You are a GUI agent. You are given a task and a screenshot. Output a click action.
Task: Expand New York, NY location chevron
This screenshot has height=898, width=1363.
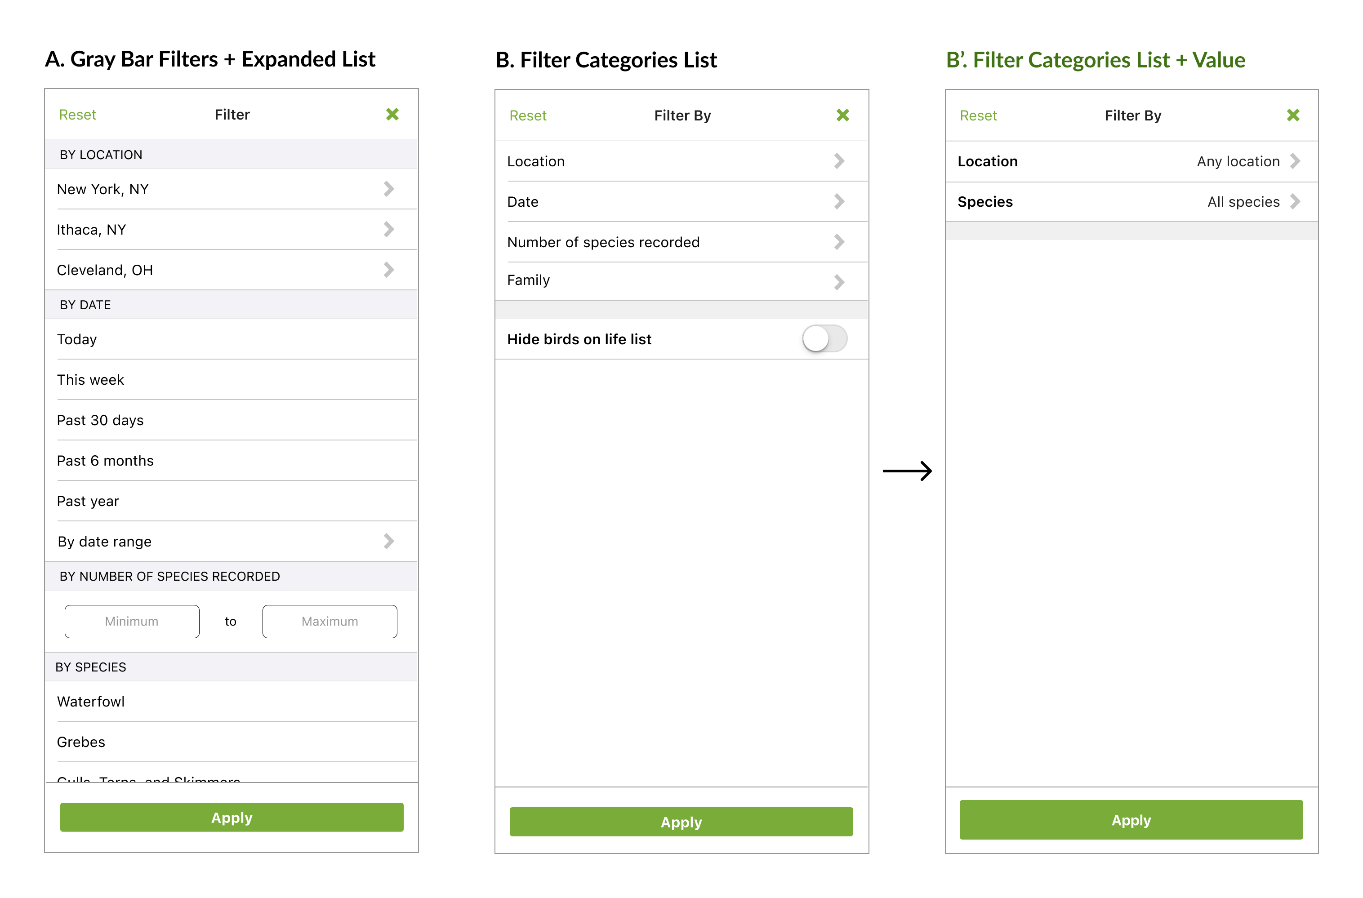click(x=389, y=189)
